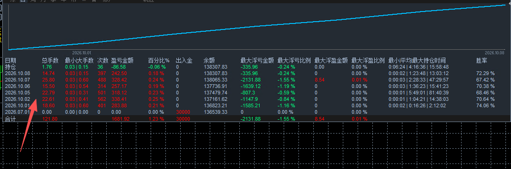Click win rate 74.06 %
Screen dimensions: 511x169
[485, 105]
